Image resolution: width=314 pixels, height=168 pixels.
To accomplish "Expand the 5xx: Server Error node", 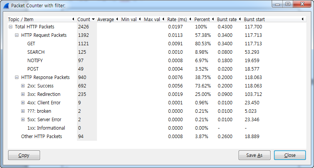I will click(23, 120).
